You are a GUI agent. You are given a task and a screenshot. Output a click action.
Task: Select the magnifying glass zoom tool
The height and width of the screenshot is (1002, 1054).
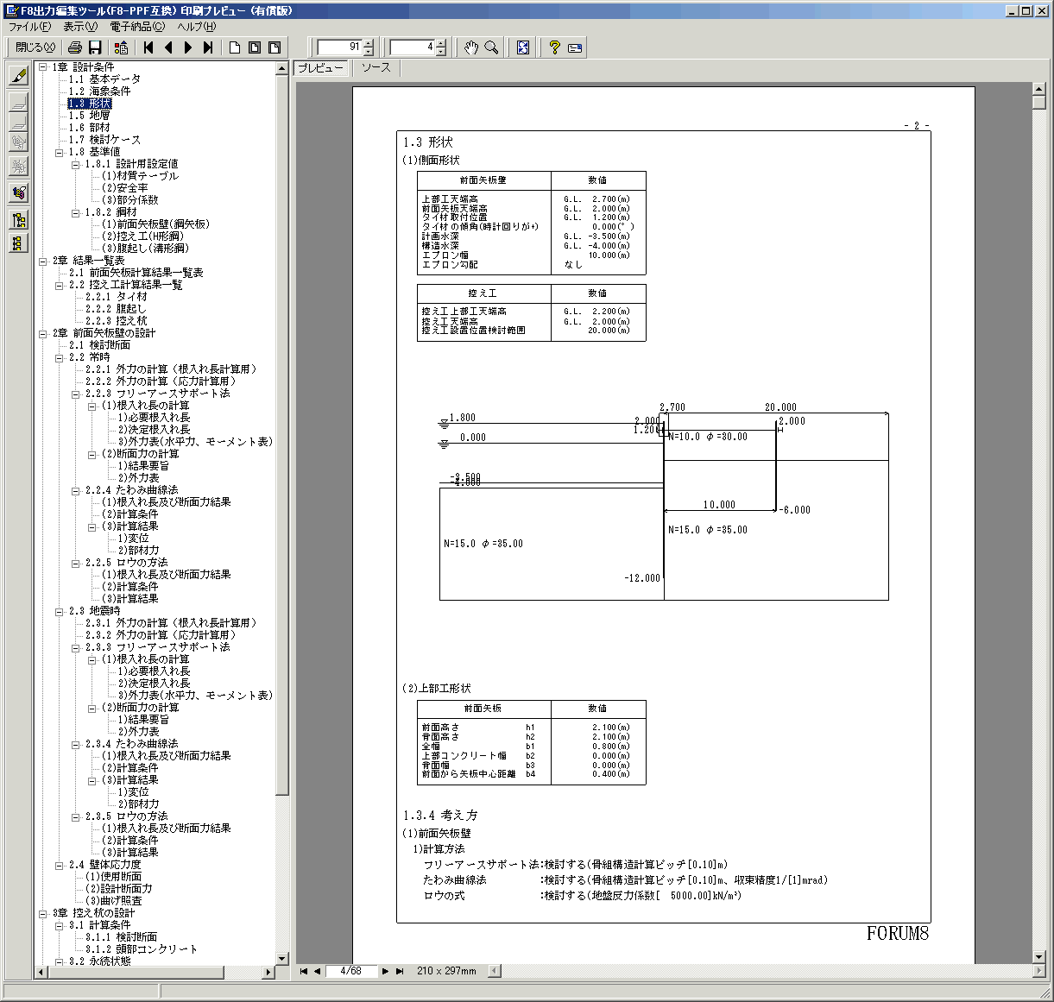pyautogui.click(x=491, y=47)
